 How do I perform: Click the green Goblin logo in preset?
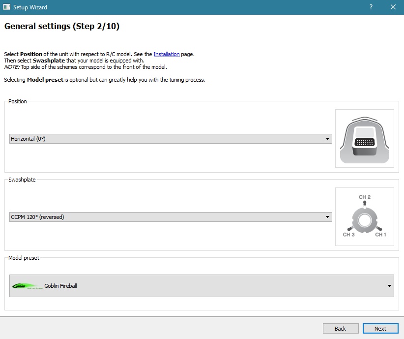tap(26, 286)
